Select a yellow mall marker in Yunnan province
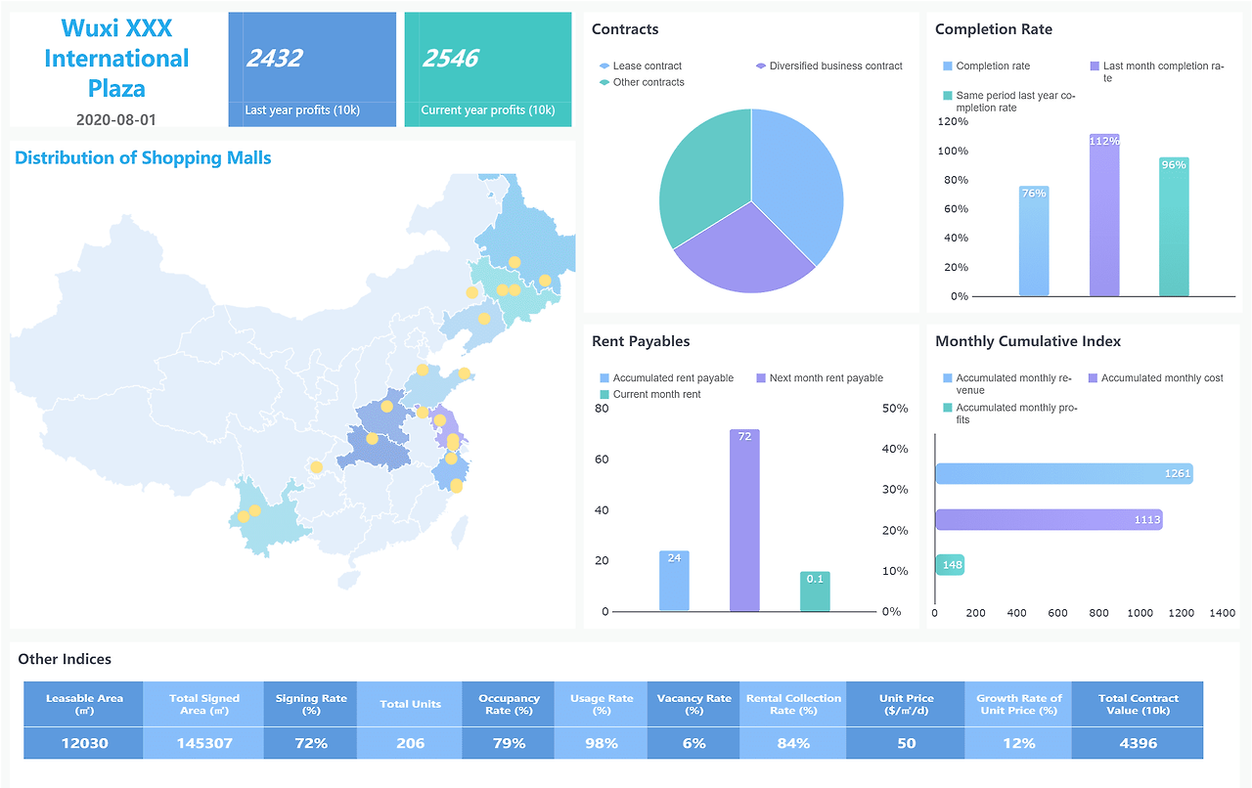Image resolution: width=1252 pixels, height=788 pixels. [x=253, y=509]
